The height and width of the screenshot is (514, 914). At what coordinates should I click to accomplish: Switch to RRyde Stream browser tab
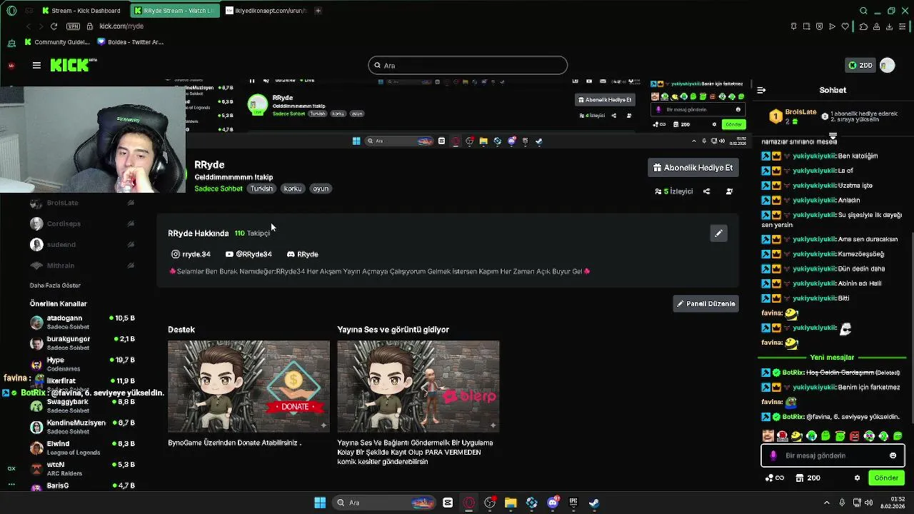[x=175, y=11]
